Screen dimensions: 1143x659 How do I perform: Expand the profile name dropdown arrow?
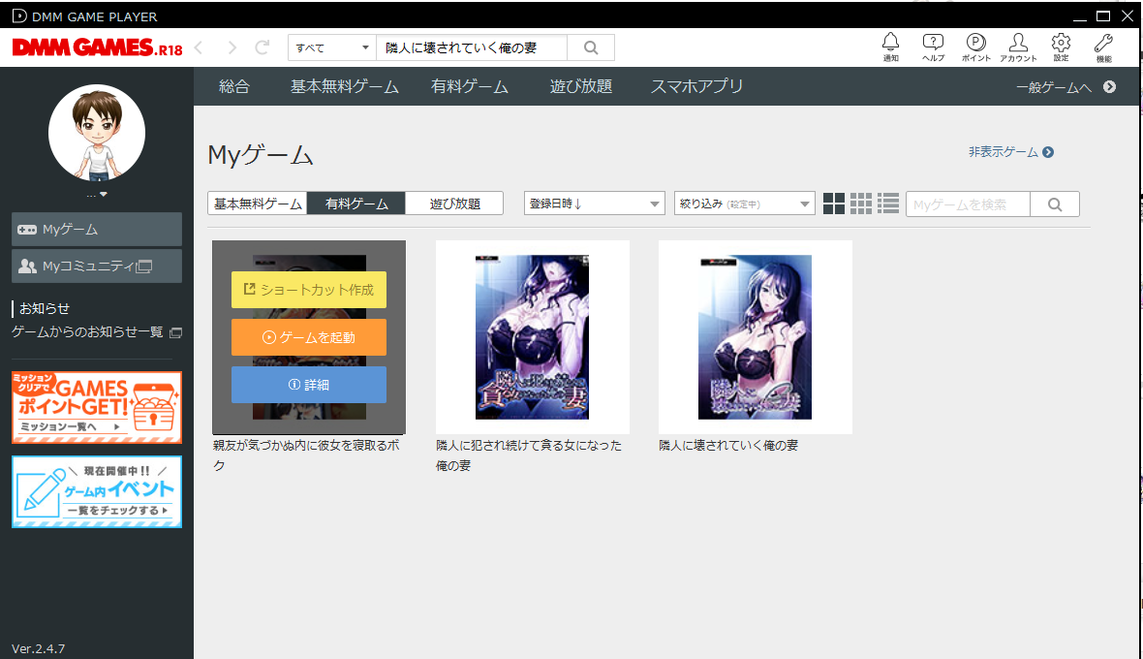[x=104, y=195]
